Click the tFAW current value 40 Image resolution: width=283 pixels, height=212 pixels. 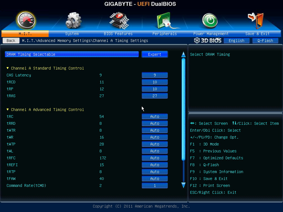coord(102,179)
